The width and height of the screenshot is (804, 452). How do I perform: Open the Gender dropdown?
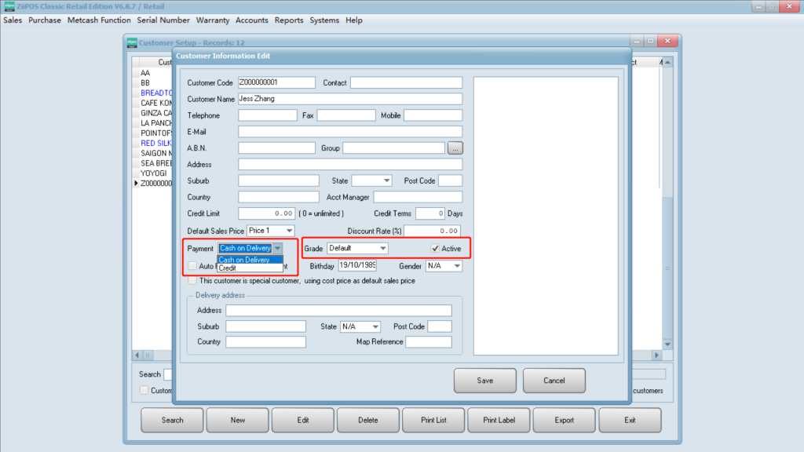(x=455, y=266)
